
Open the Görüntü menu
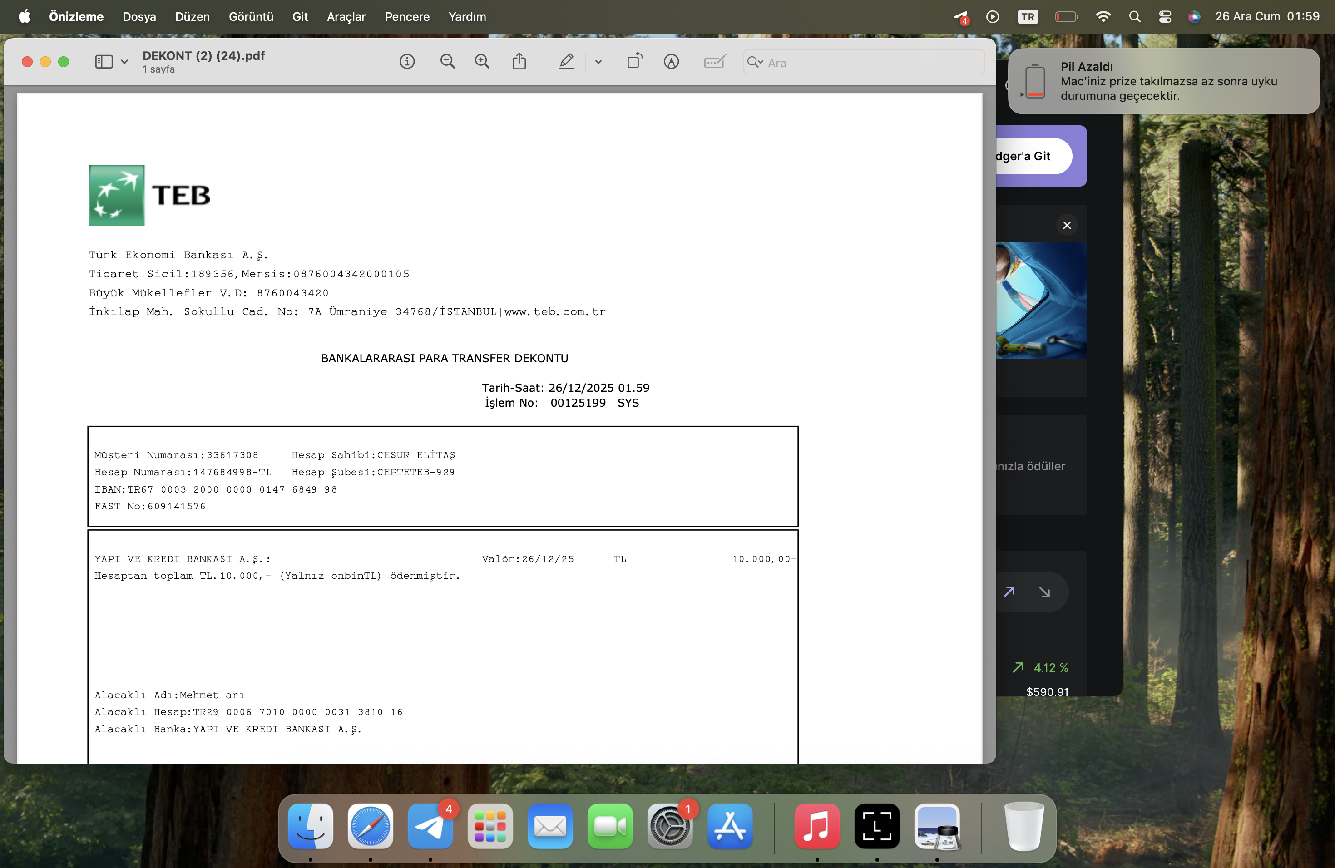(x=251, y=17)
